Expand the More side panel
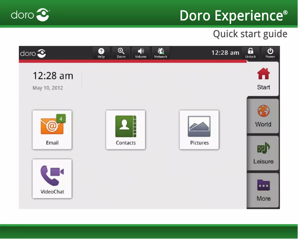The width and height of the screenshot is (298, 239). pos(263,191)
